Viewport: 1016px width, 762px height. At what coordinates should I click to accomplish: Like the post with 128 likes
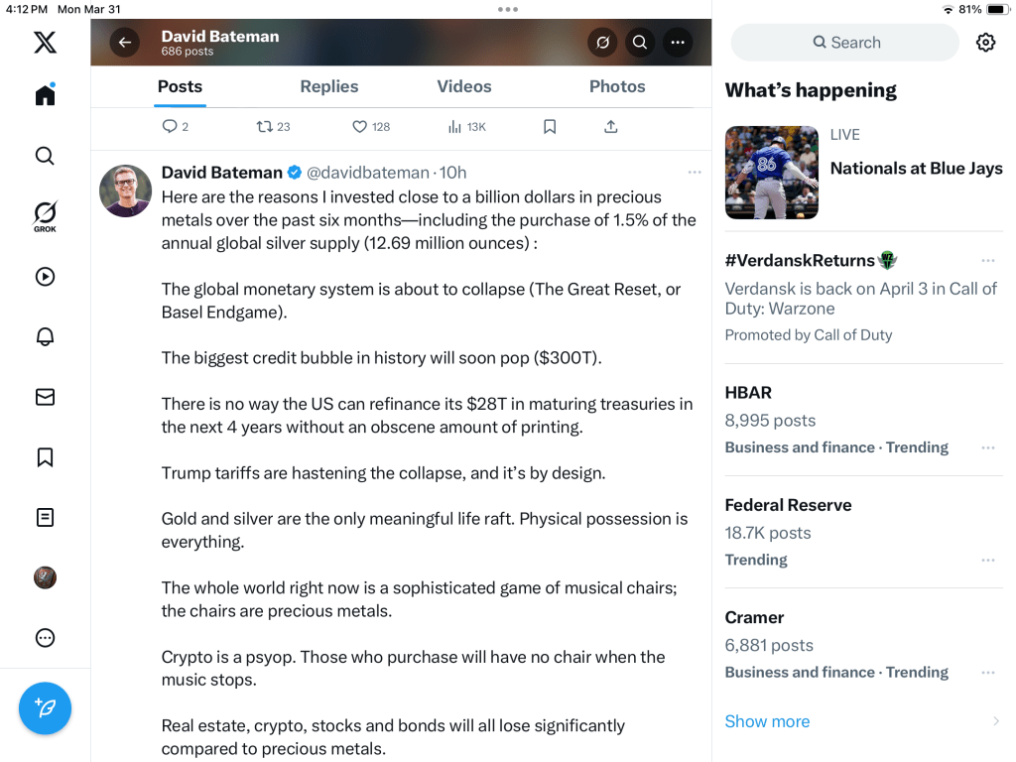pos(360,127)
